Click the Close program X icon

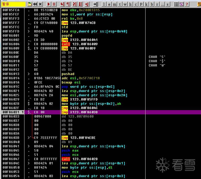coord(40,4)
